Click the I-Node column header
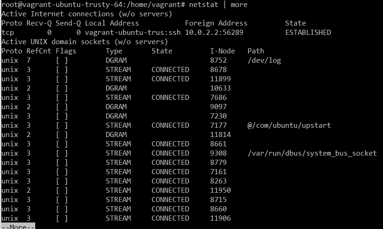Image resolution: width=383 pixels, height=229 pixels. click(223, 51)
